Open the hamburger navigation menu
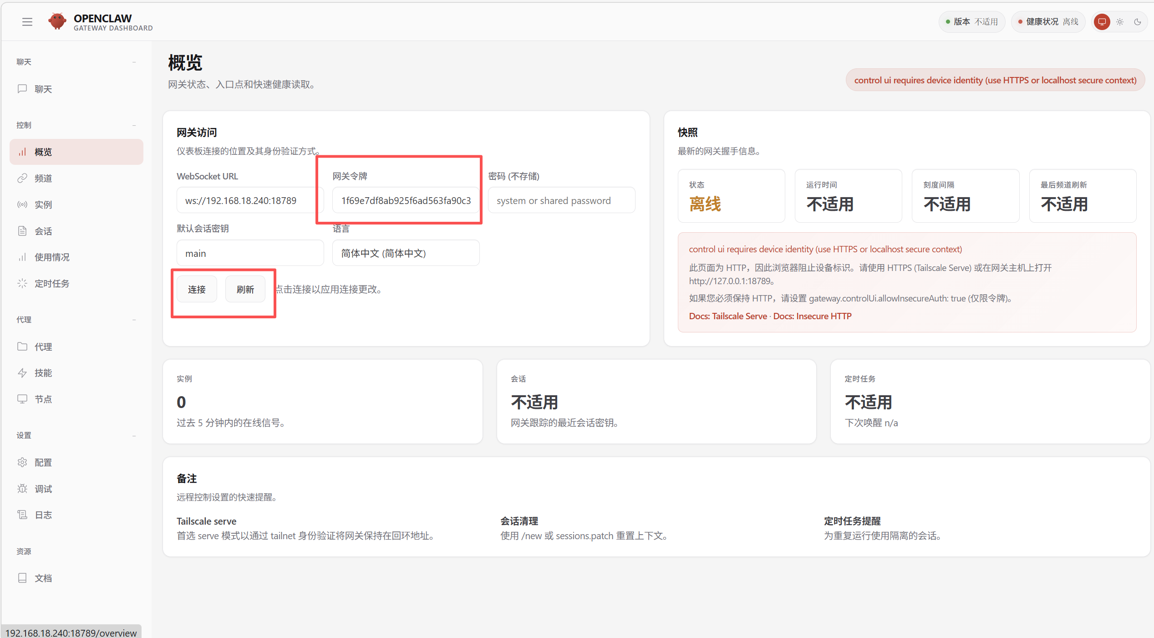This screenshot has width=1154, height=638. coord(27,22)
